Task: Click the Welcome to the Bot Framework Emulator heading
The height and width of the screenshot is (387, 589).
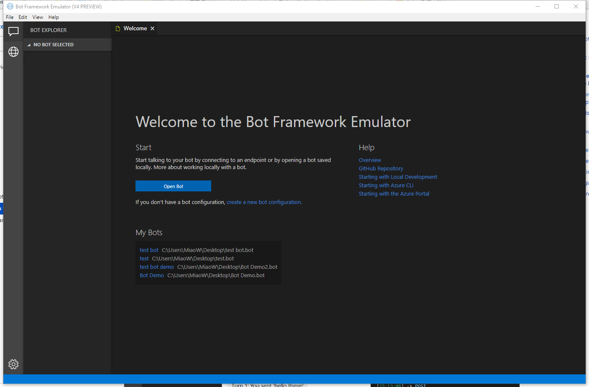Action: (273, 122)
